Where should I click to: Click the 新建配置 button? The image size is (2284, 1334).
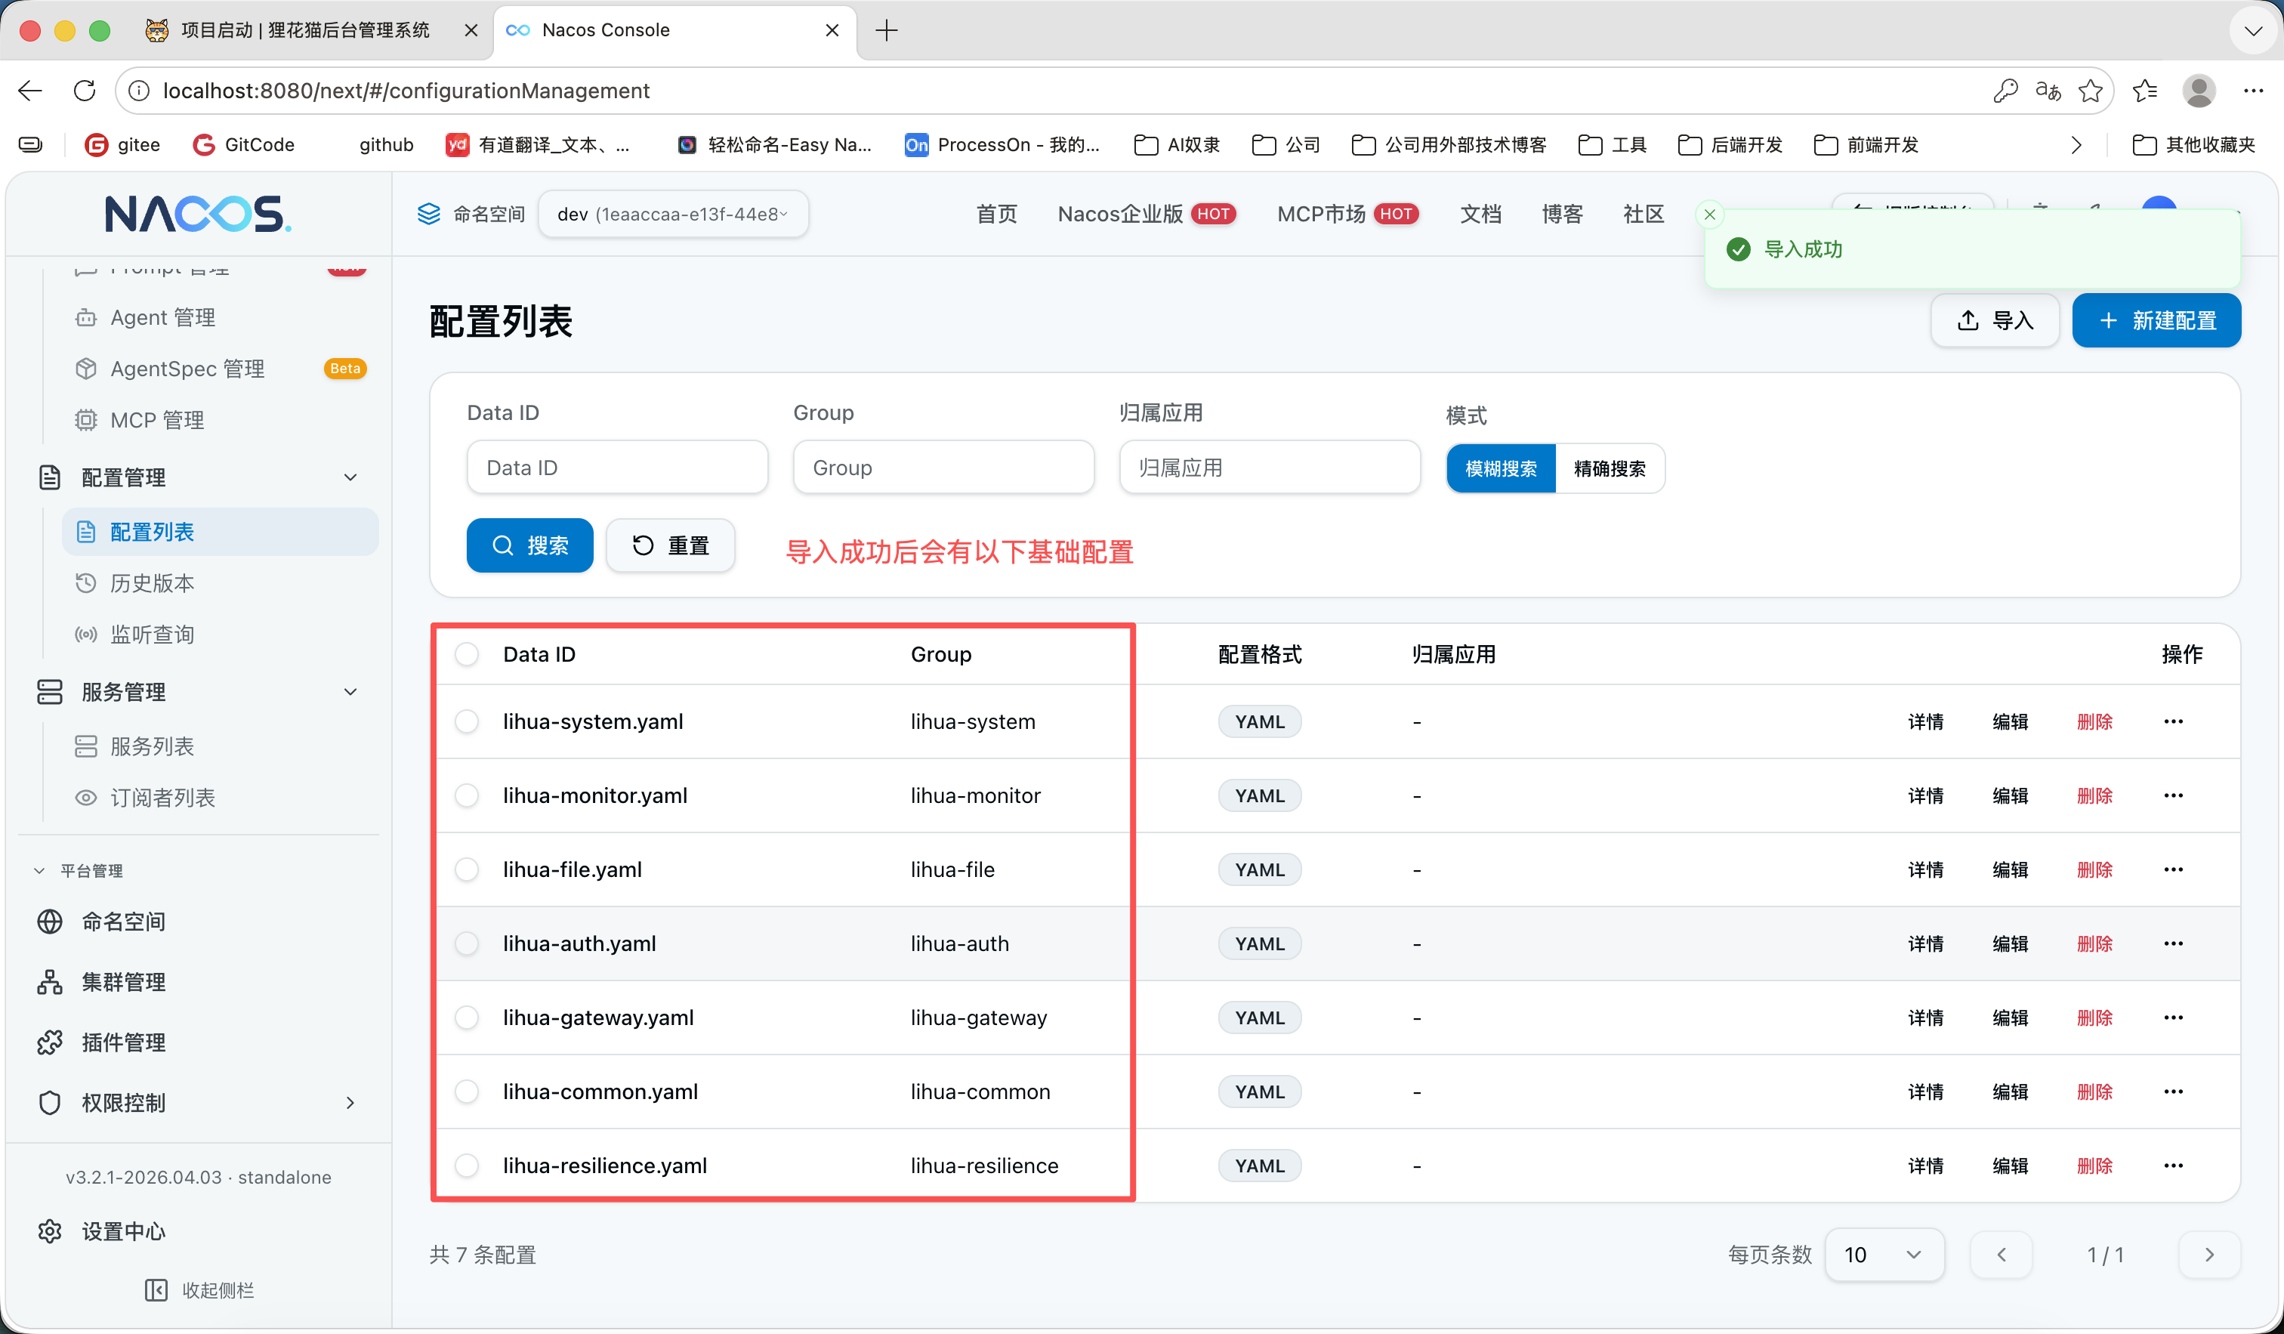[2156, 320]
